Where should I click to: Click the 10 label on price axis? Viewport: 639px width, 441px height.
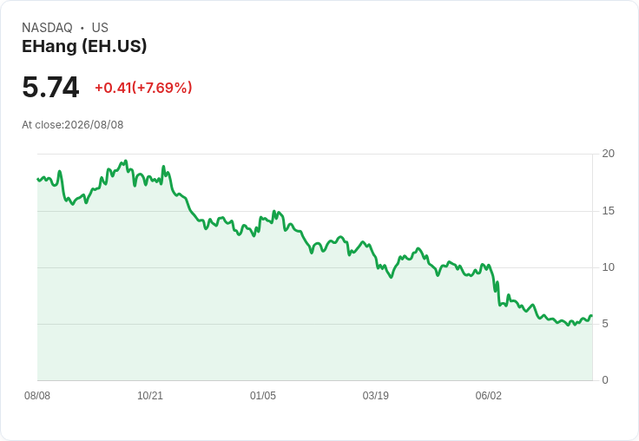pos(608,267)
